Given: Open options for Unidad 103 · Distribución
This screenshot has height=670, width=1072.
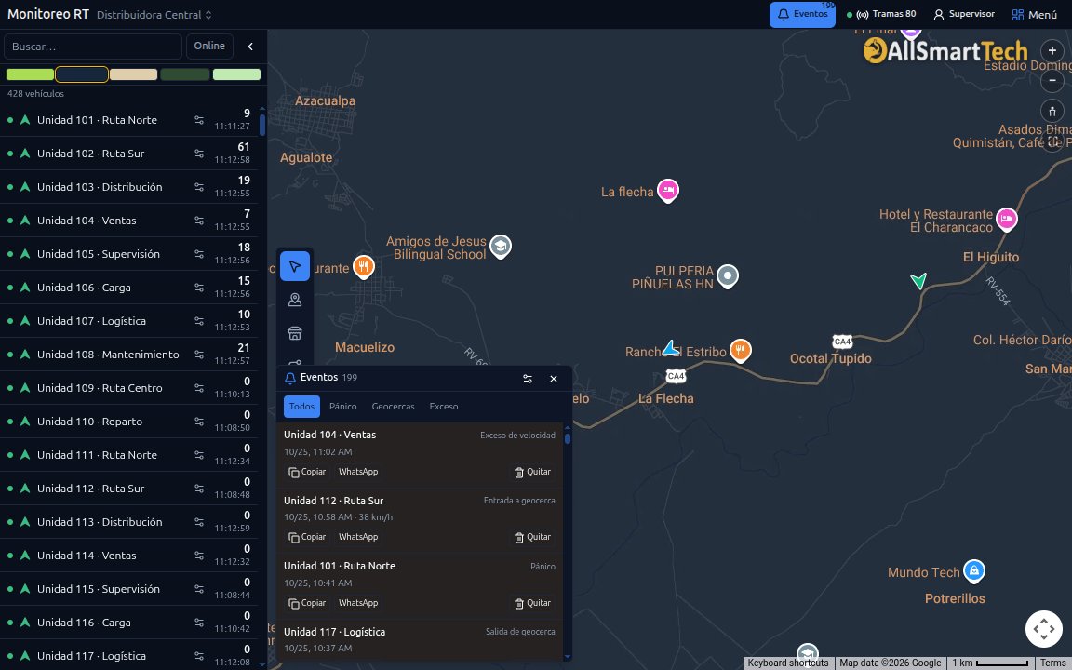Looking at the screenshot, I should point(199,187).
